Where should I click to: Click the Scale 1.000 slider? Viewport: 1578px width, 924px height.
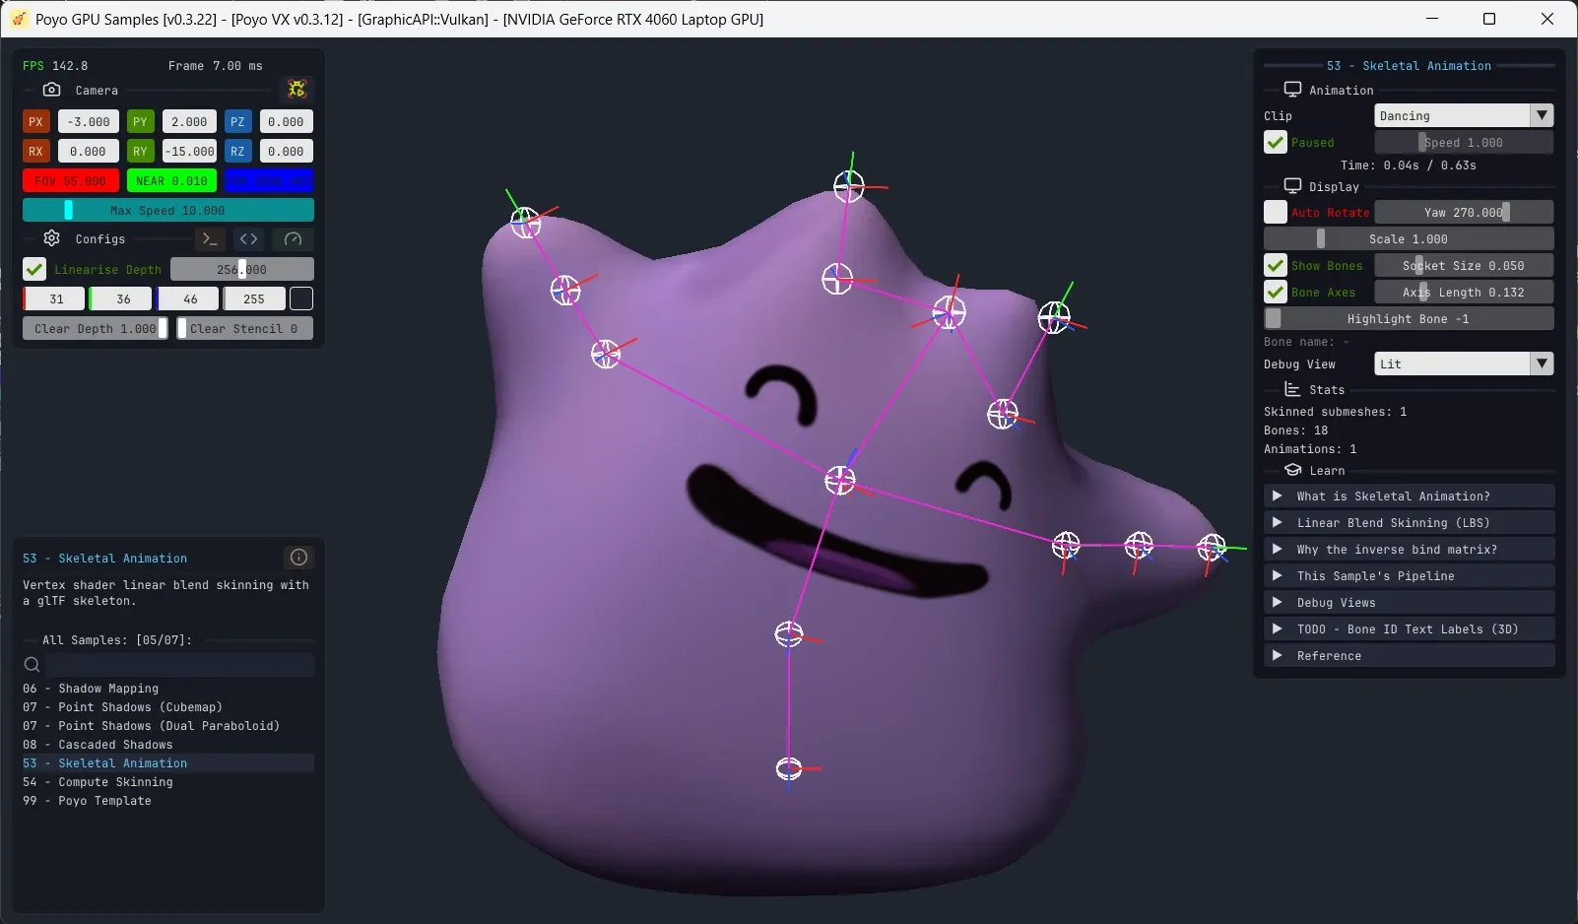[1409, 238]
